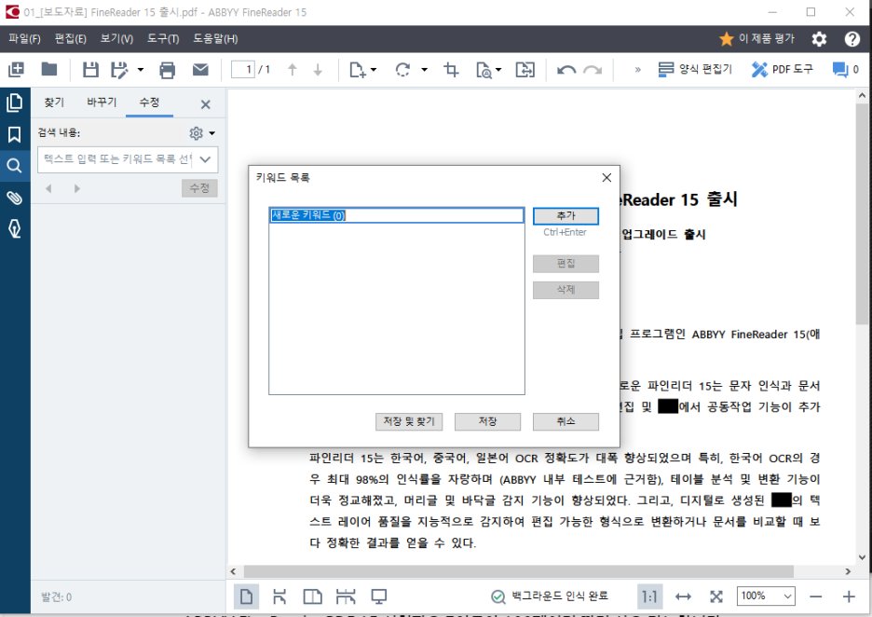Print the document using the printer icon

[x=167, y=70]
